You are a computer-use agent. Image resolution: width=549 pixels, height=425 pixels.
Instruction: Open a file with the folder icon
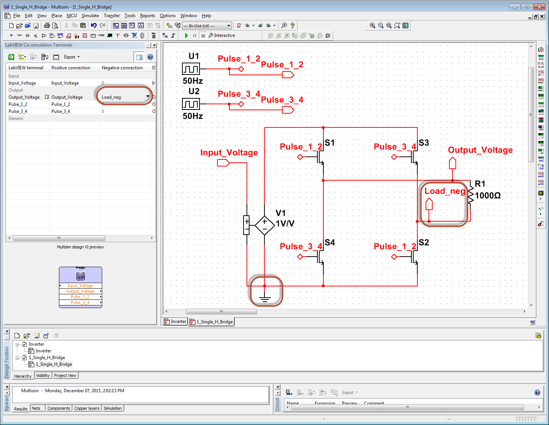pyautogui.click(x=19, y=26)
